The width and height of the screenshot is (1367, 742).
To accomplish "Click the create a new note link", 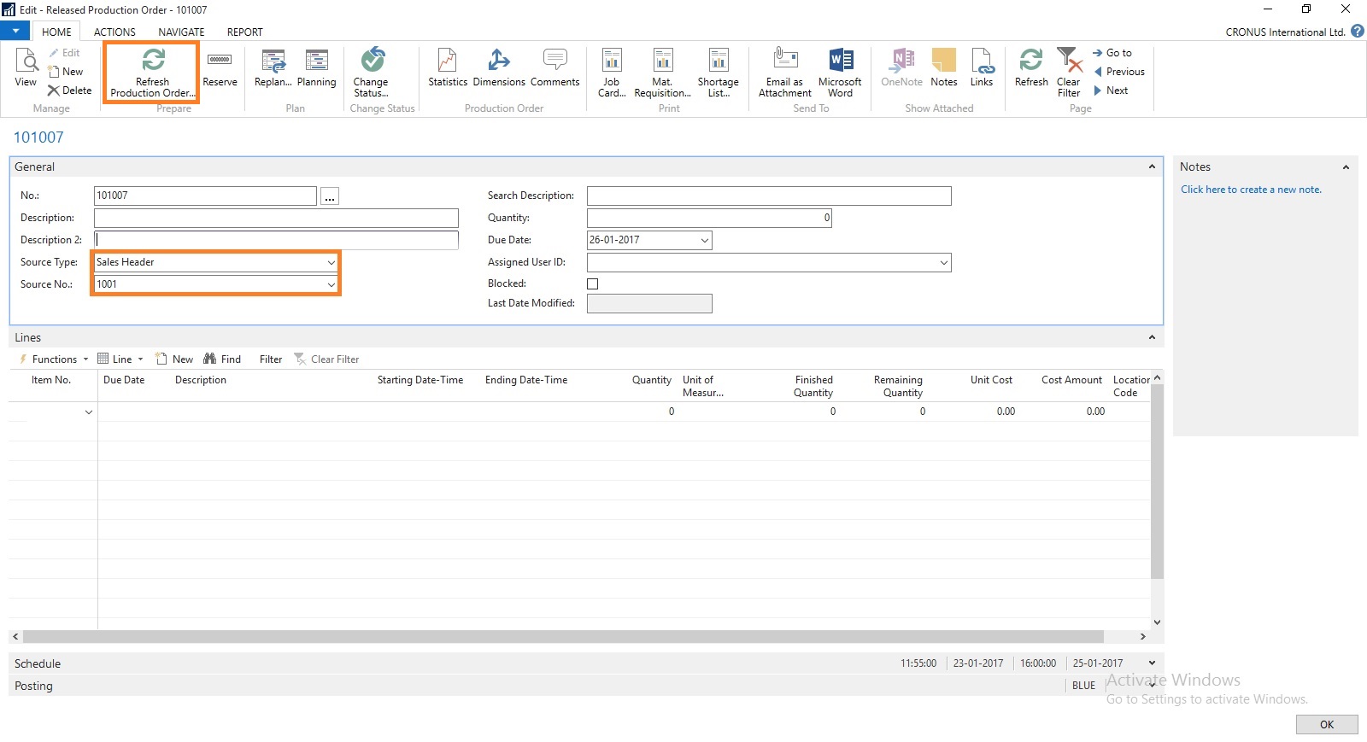I will (1251, 190).
